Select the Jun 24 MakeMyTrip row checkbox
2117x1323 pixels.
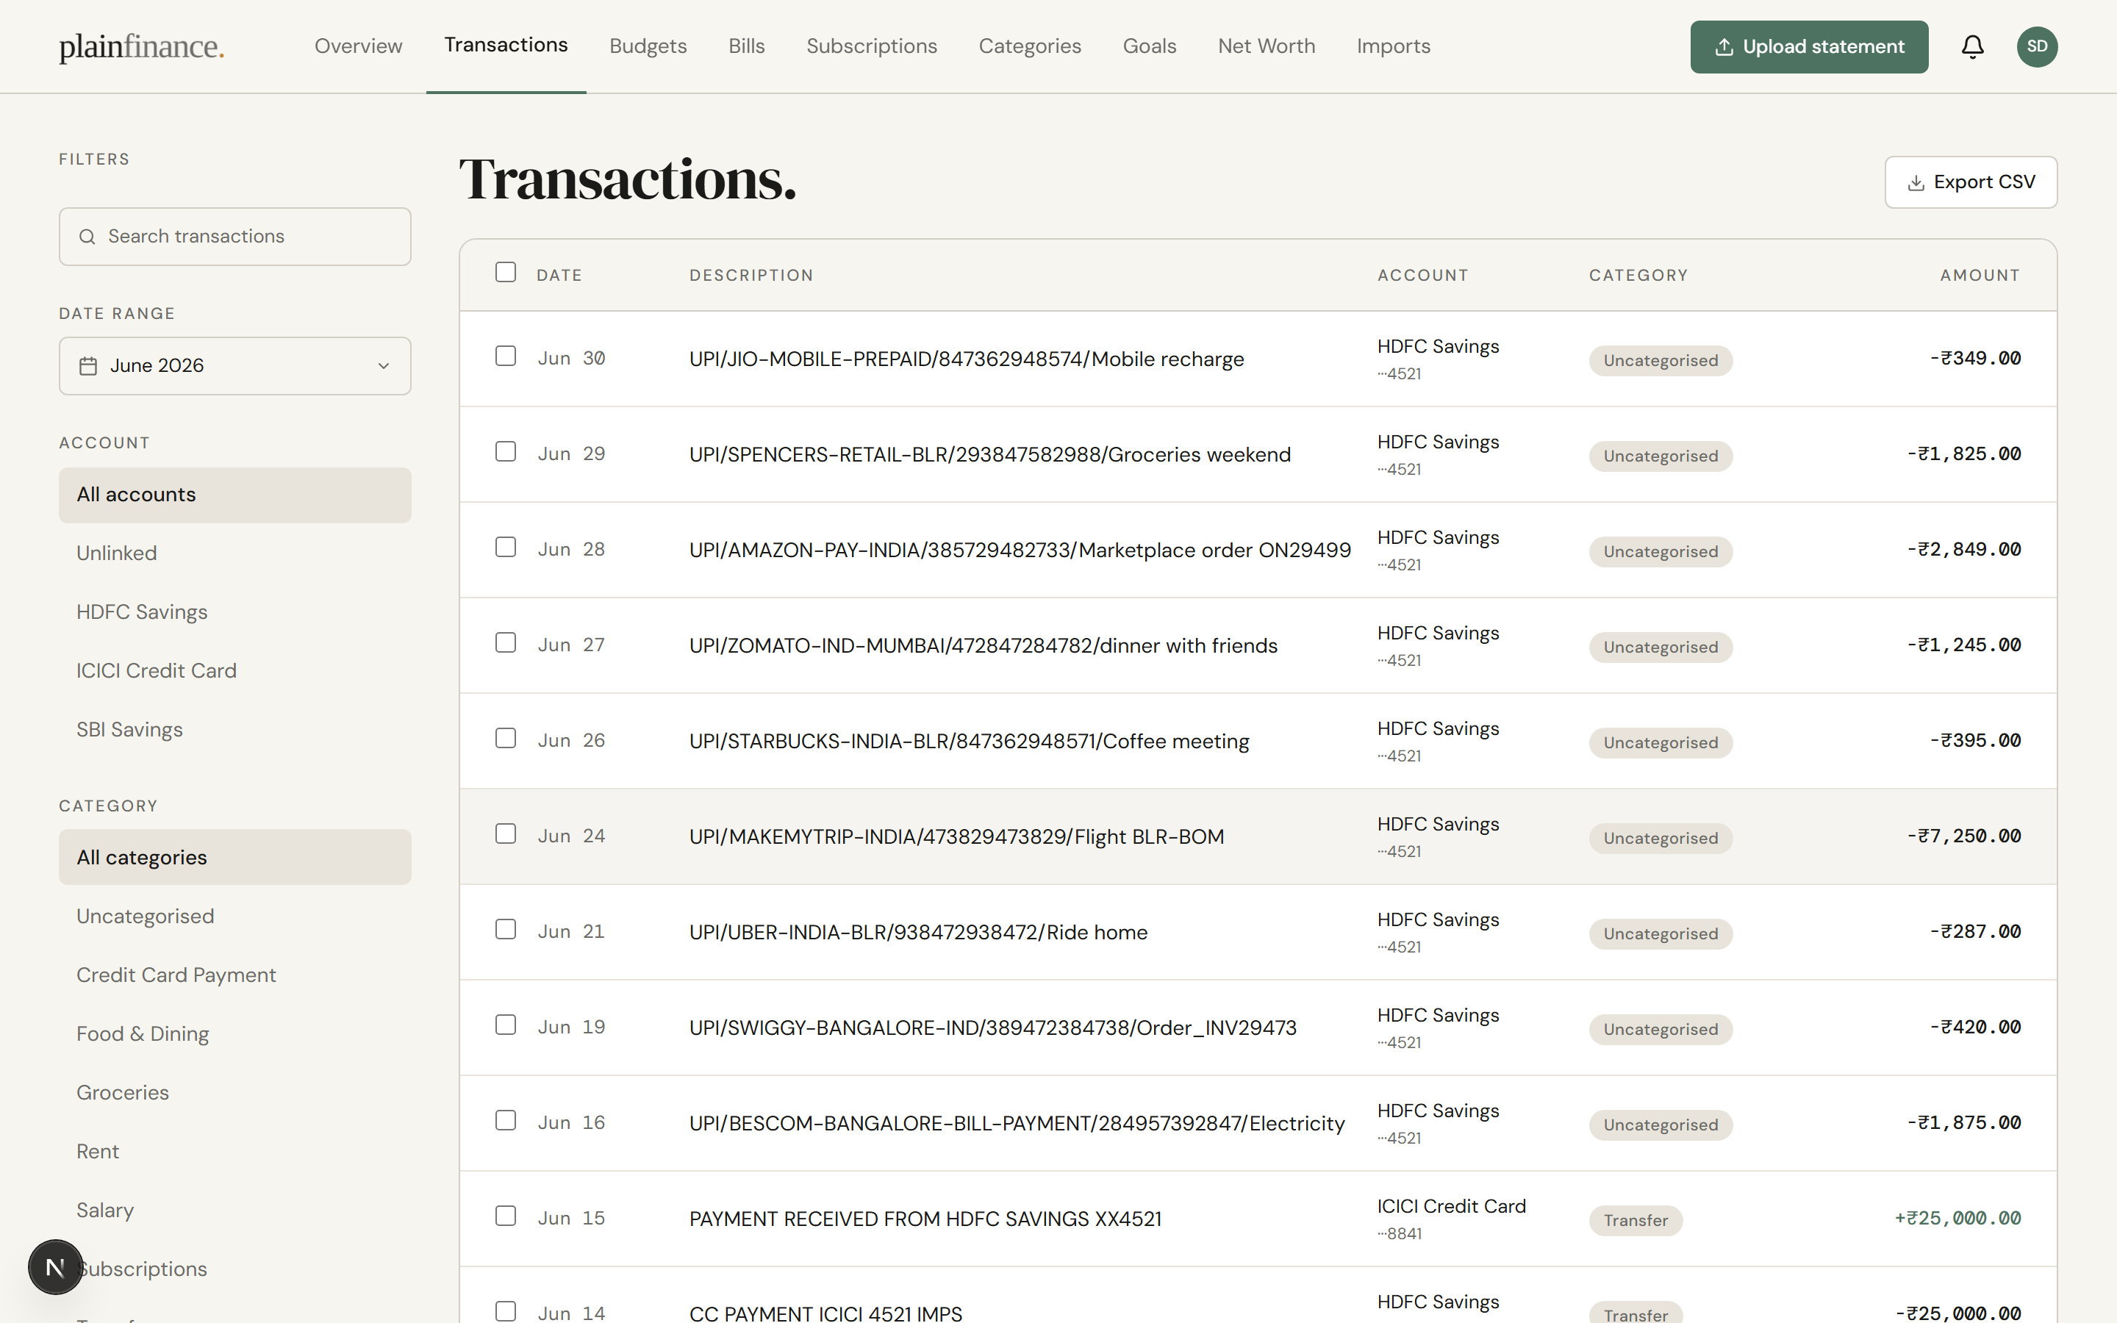[x=506, y=834]
